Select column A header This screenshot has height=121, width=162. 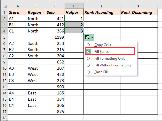[x=18, y=6]
